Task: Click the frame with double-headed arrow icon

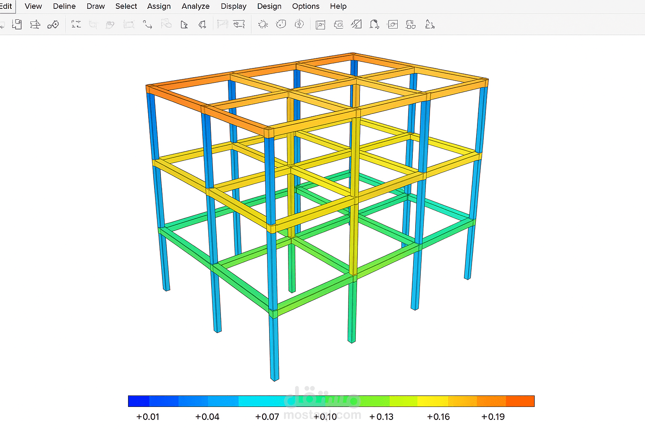Action: click(x=239, y=24)
